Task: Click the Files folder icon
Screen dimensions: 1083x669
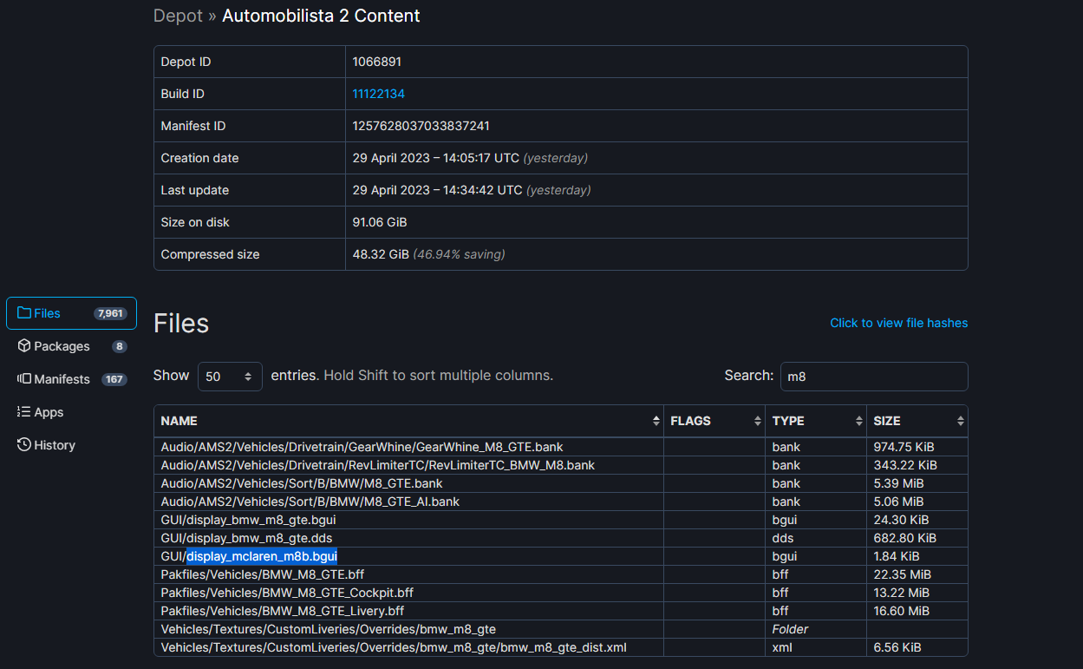Action: pos(24,313)
